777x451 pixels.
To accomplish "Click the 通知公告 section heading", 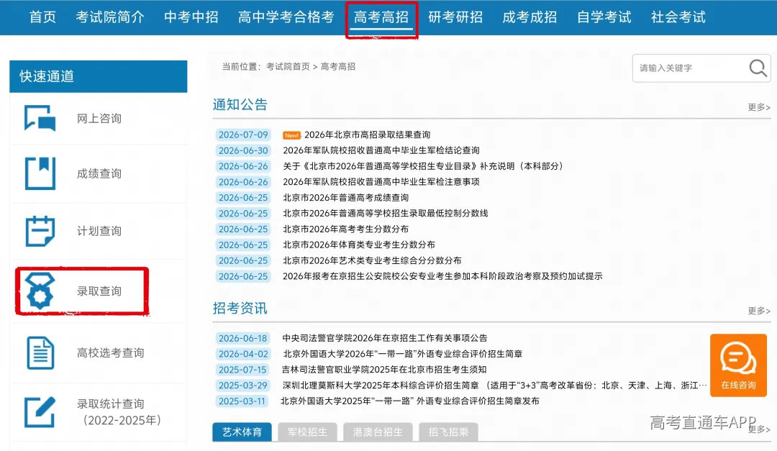I will pos(240,104).
